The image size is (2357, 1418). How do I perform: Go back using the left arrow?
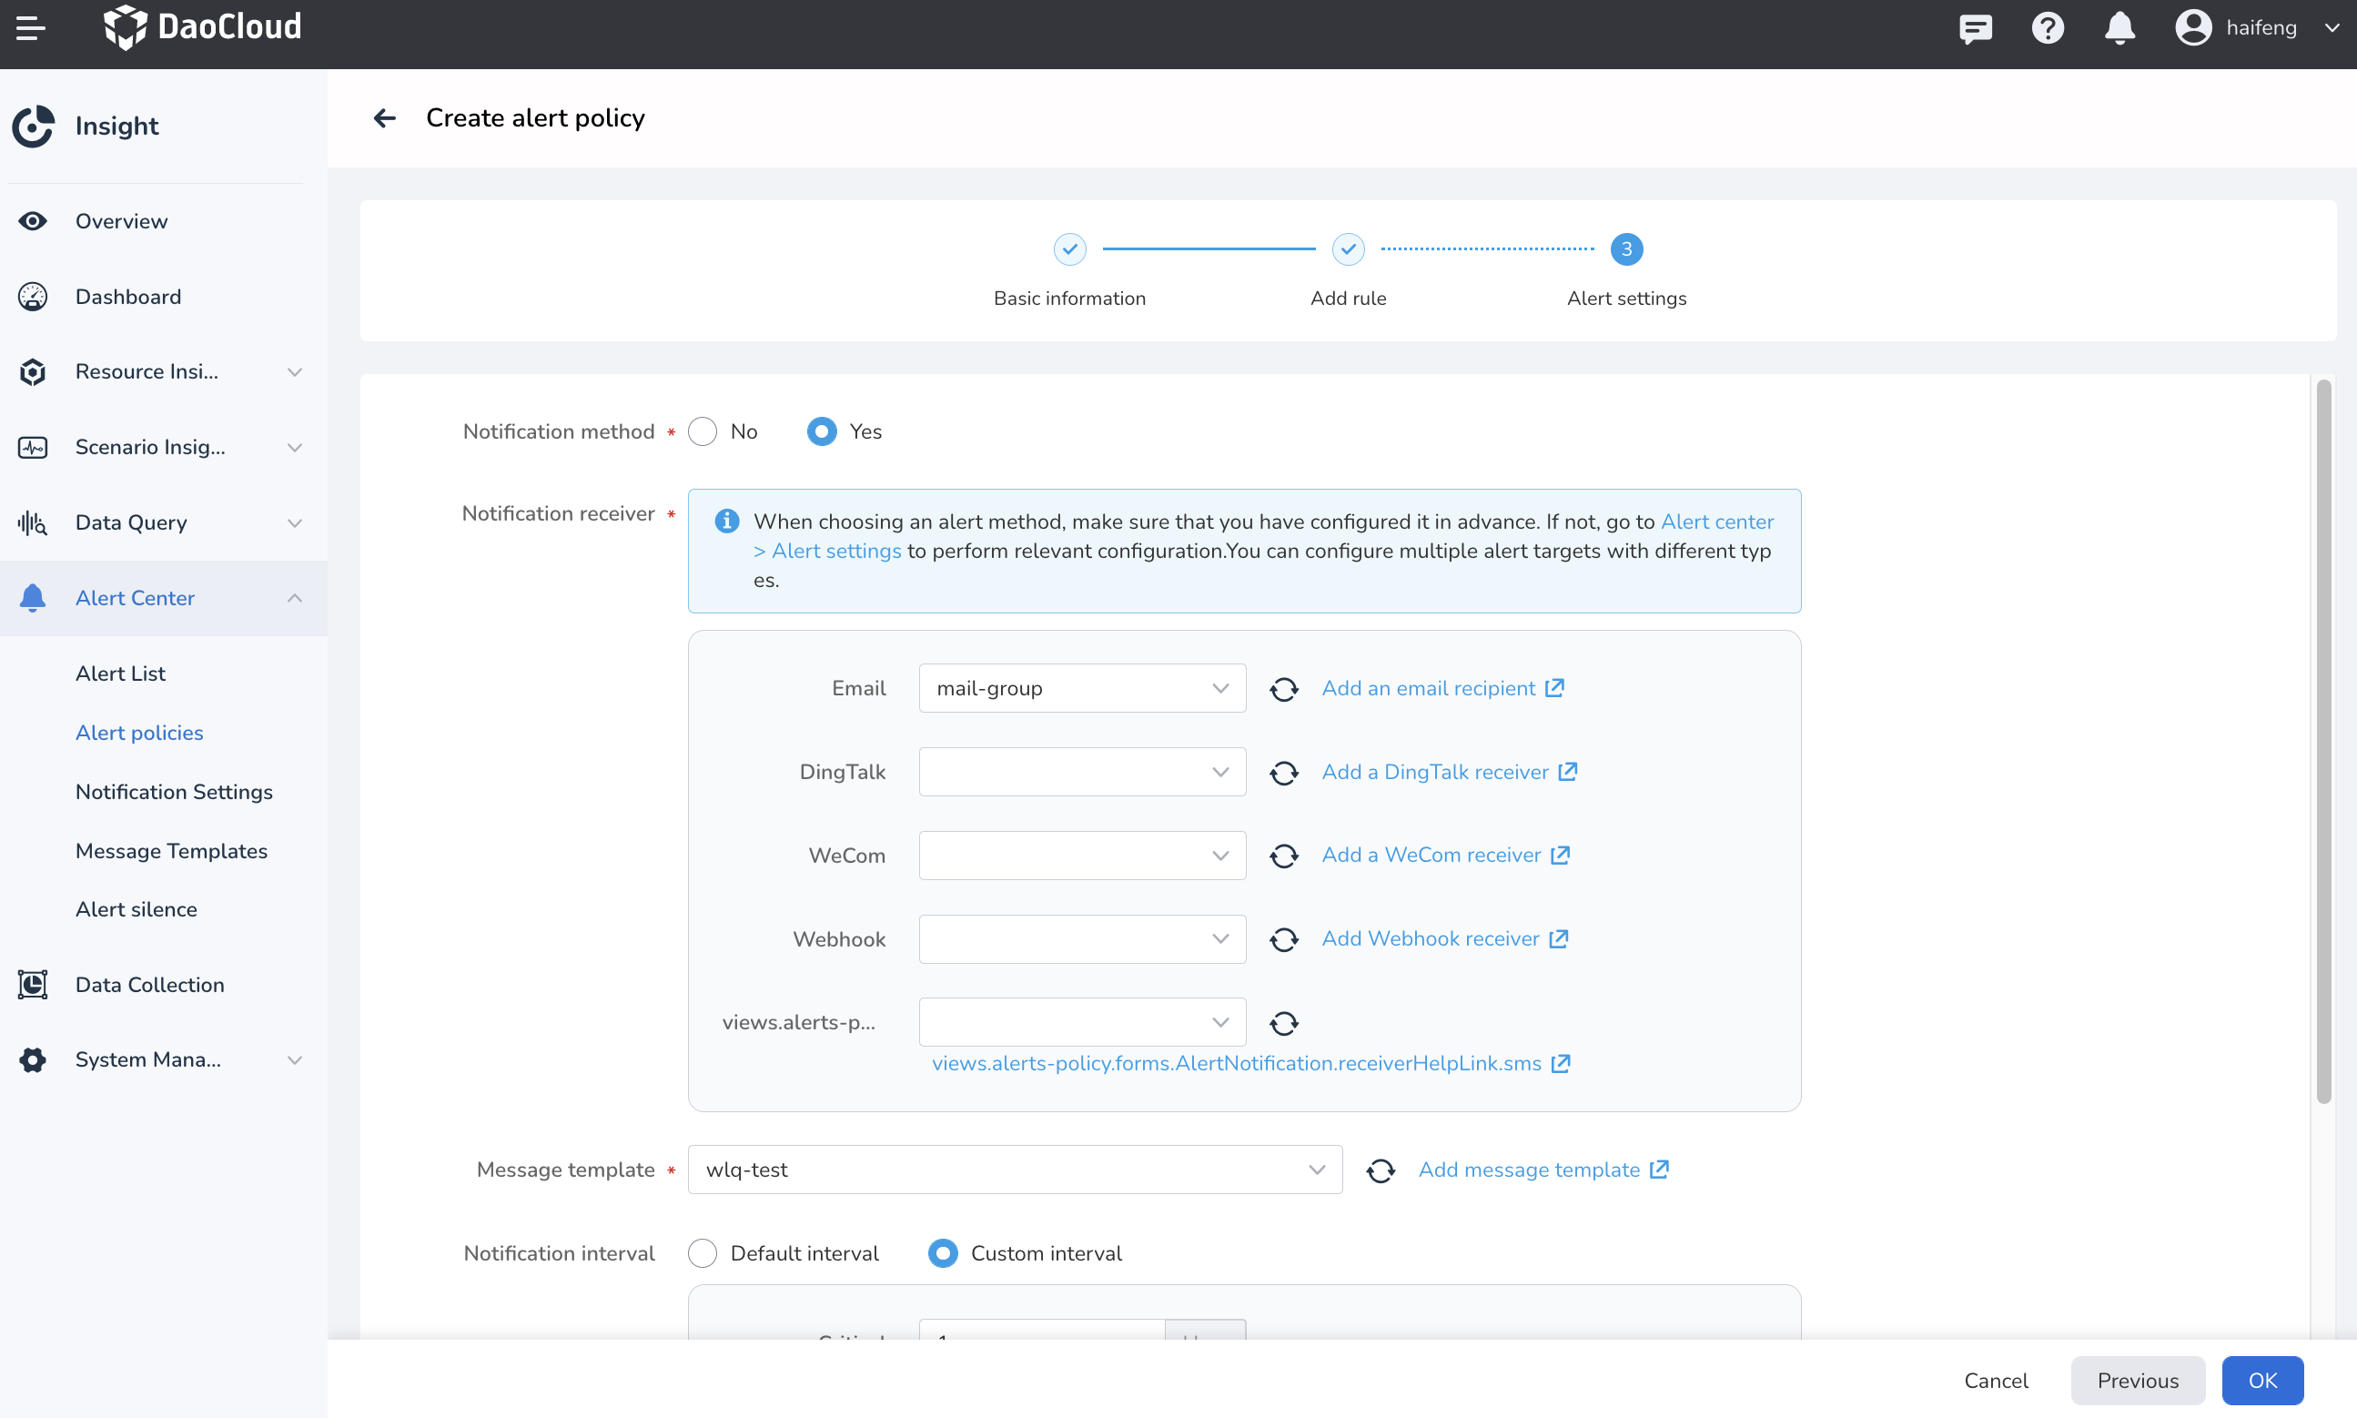click(x=384, y=117)
